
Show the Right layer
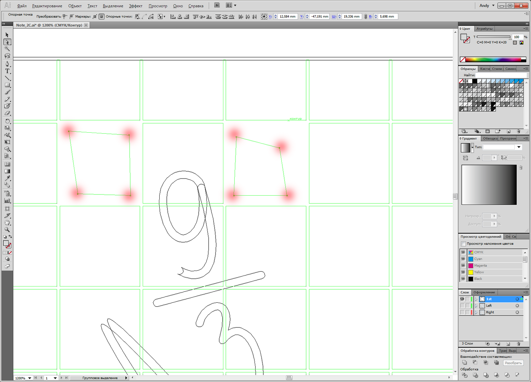(x=462, y=312)
